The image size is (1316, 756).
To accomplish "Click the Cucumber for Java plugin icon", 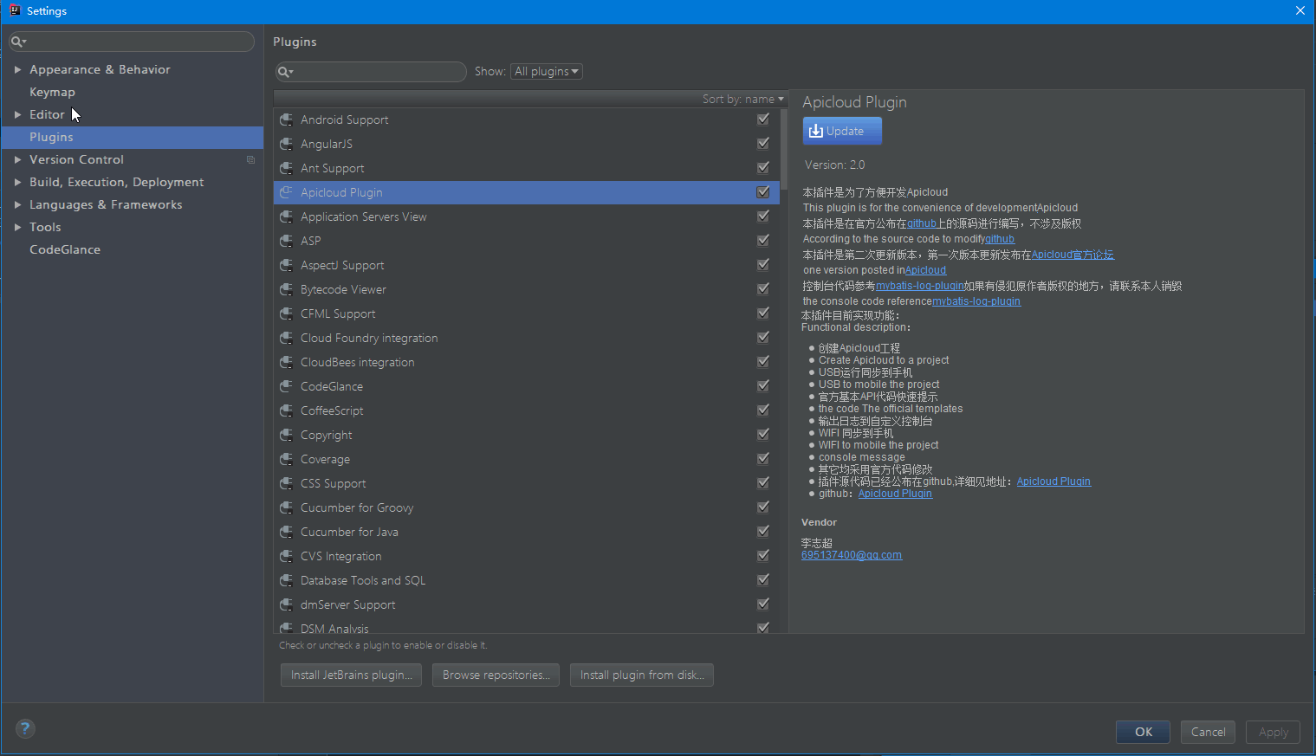I will (286, 532).
